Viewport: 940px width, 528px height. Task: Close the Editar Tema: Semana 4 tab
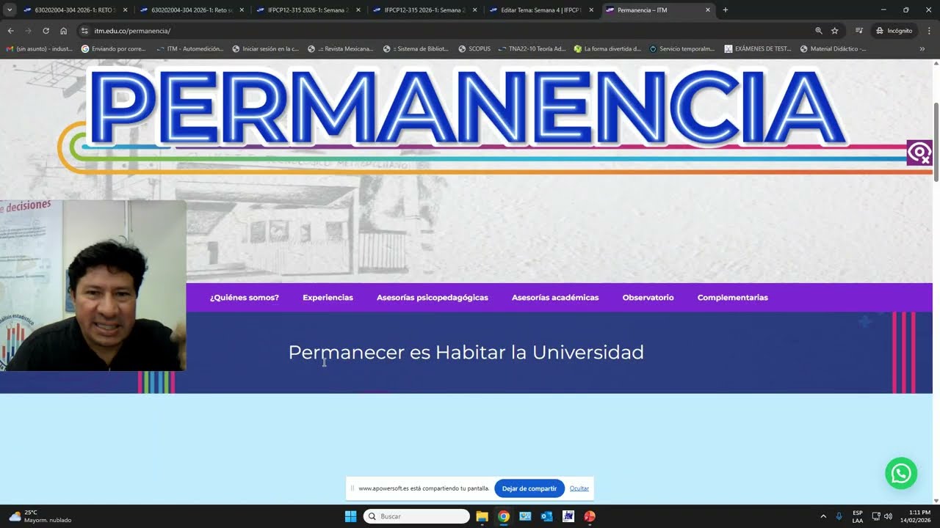pyautogui.click(x=591, y=10)
